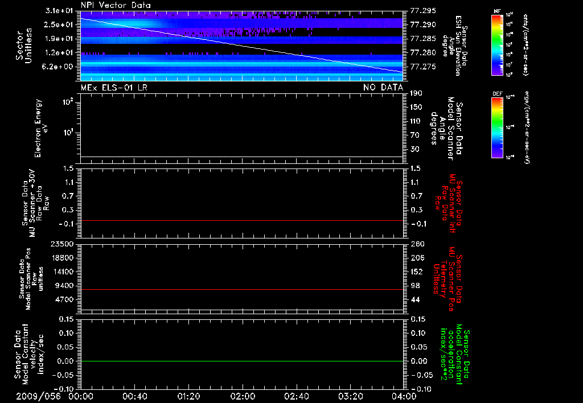Select the 77.285 elevation tick value

[x=423, y=39]
